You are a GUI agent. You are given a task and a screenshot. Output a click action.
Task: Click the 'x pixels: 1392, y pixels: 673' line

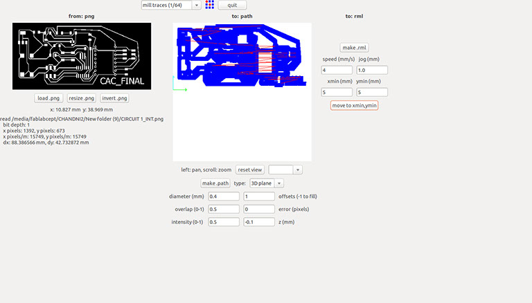34,131
